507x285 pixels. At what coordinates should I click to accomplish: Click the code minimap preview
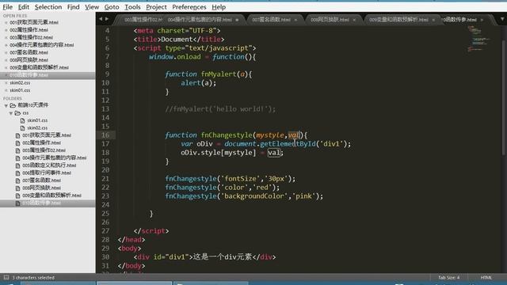pyautogui.click(x=479, y=39)
